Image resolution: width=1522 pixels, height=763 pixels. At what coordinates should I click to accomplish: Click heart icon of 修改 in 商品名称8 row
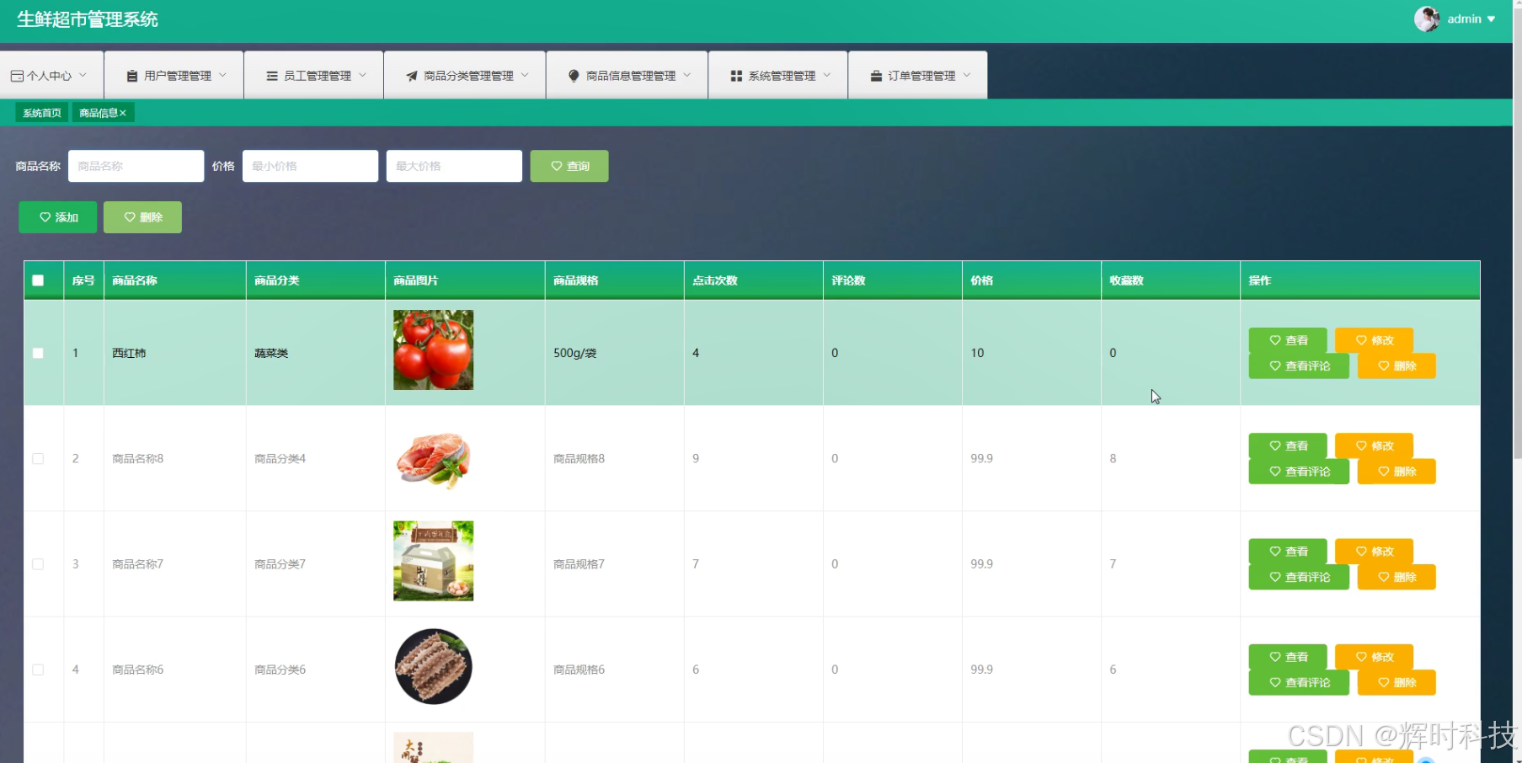pyautogui.click(x=1361, y=446)
